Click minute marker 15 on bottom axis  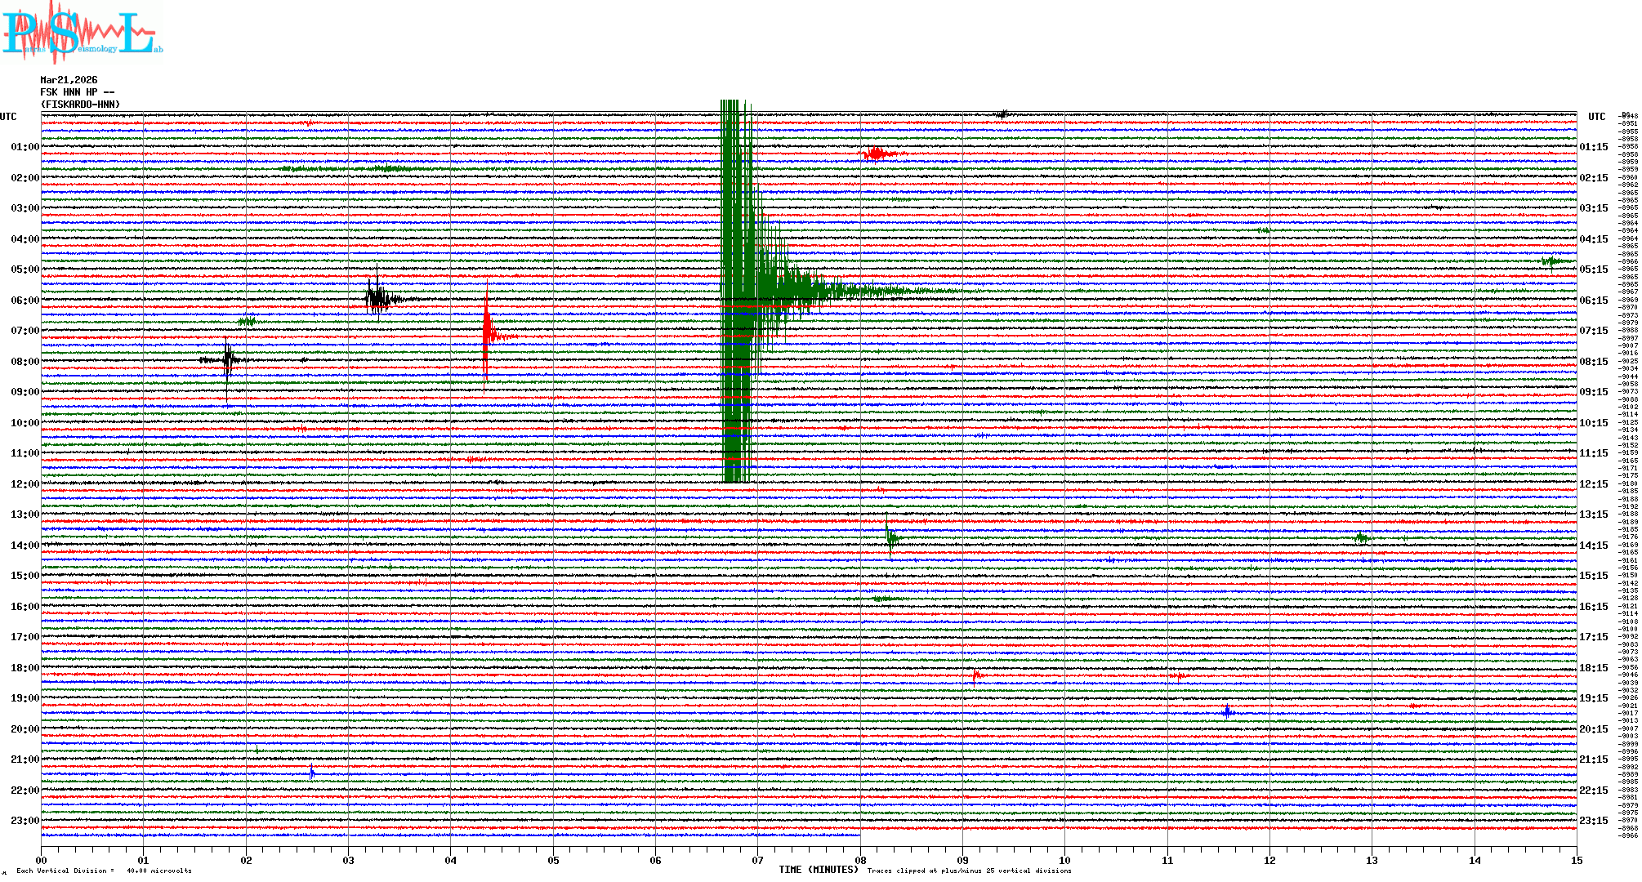pyautogui.click(x=1576, y=860)
